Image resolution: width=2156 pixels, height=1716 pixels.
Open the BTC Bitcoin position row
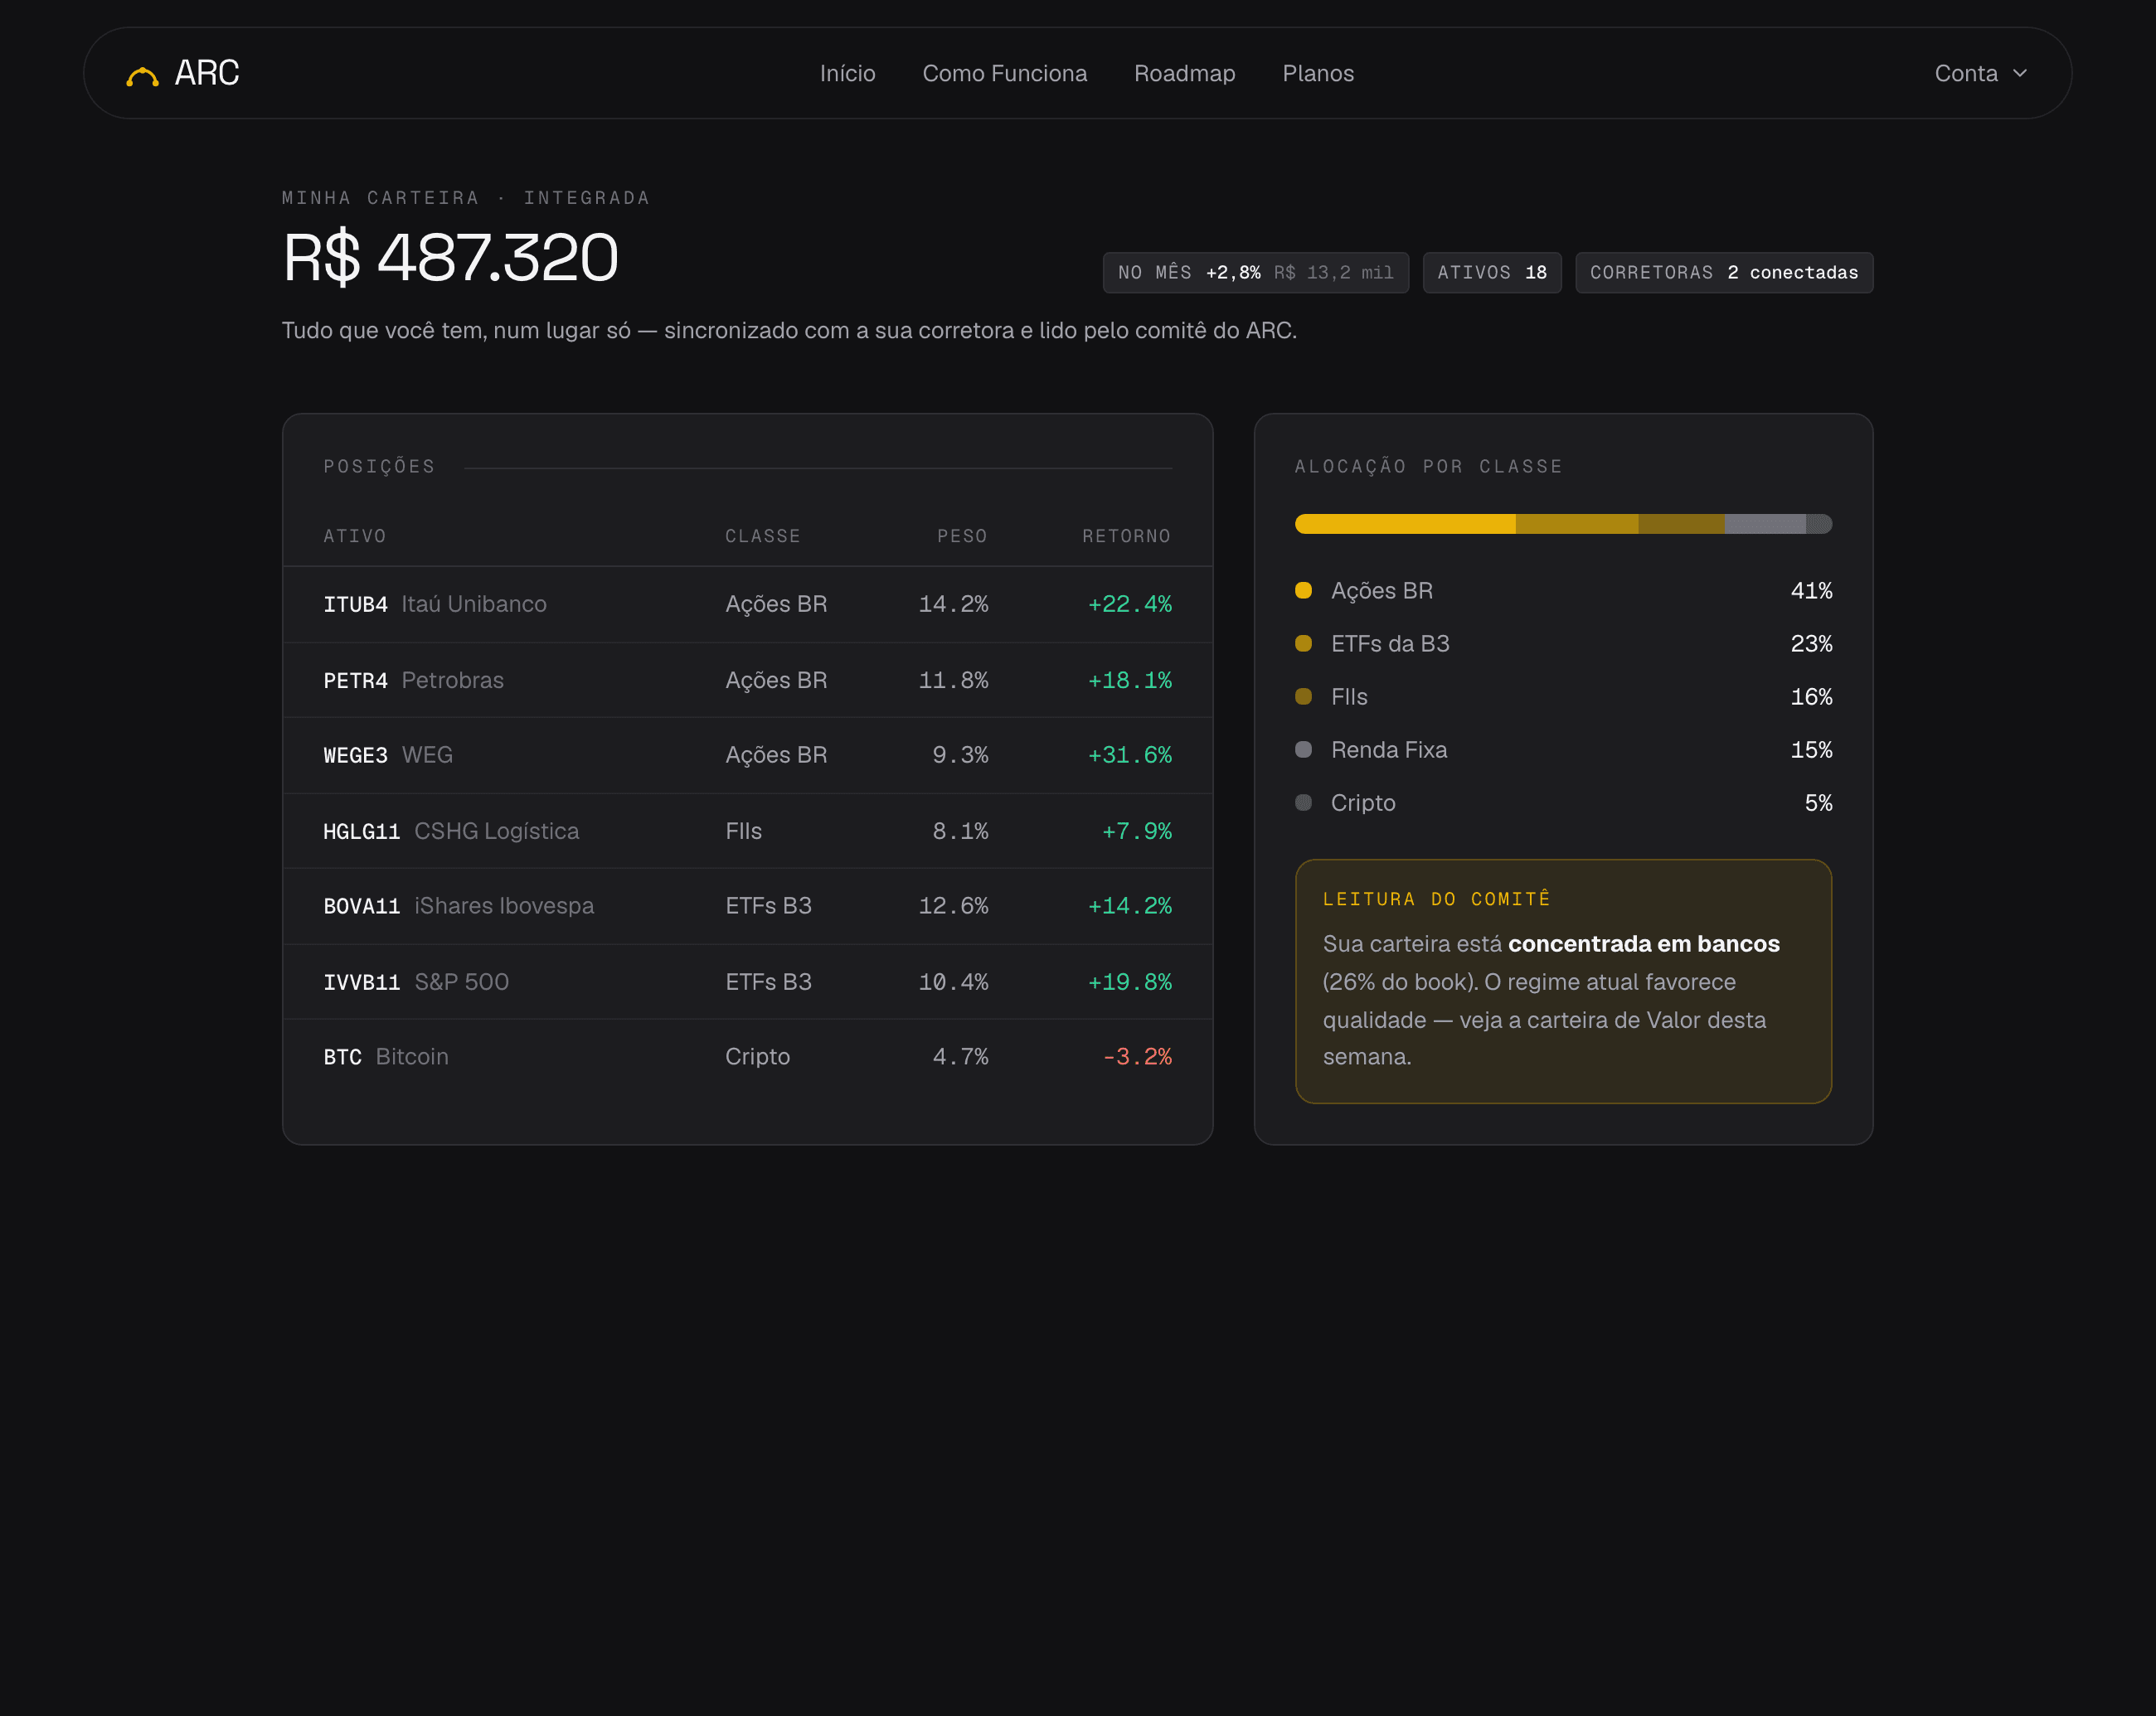pyautogui.click(x=747, y=1056)
